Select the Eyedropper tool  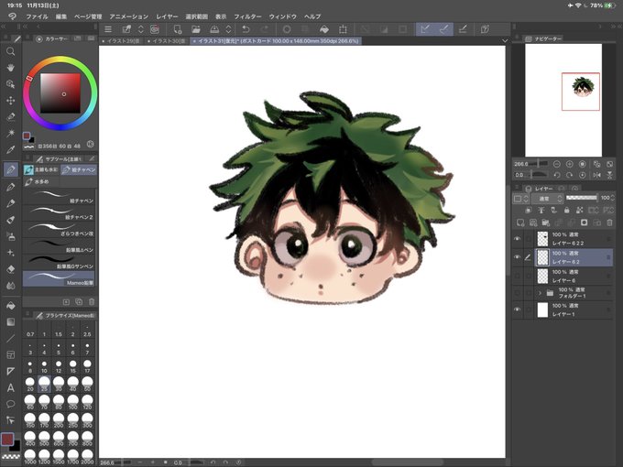pos(11,149)
